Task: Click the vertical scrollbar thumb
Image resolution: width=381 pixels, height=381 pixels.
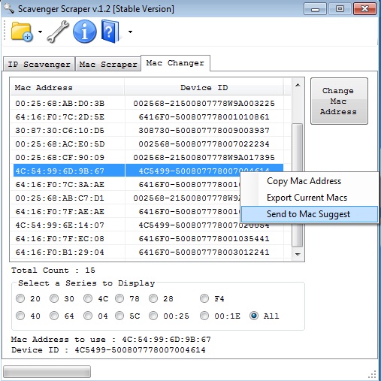Action: (x=298, y=185)
